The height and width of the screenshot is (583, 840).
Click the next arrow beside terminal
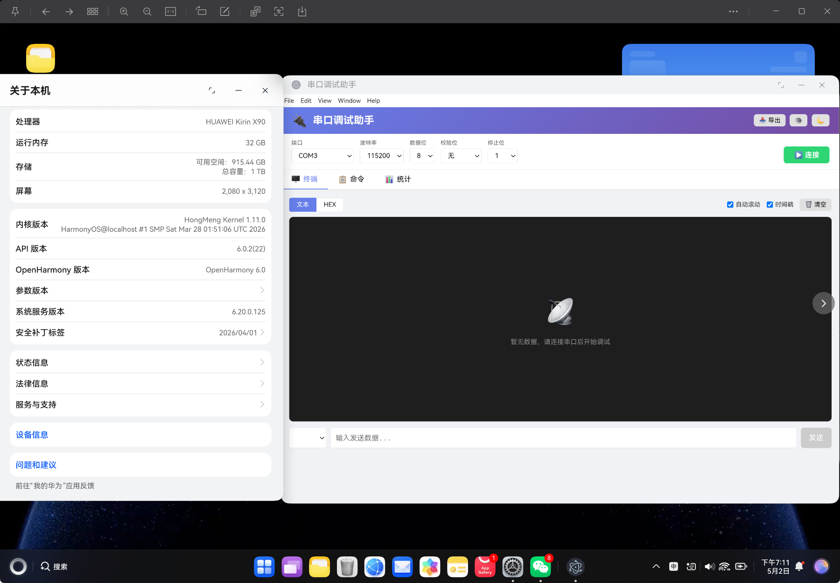coord(823,303)
